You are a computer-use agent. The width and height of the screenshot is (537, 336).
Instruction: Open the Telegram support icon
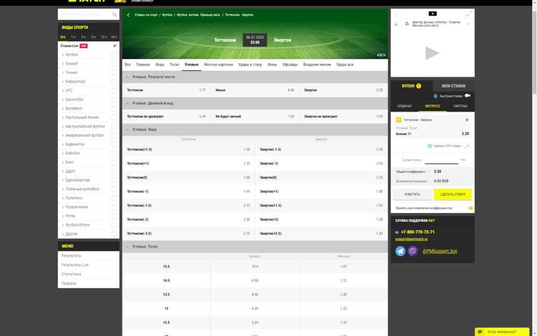(x=401, y=251)
